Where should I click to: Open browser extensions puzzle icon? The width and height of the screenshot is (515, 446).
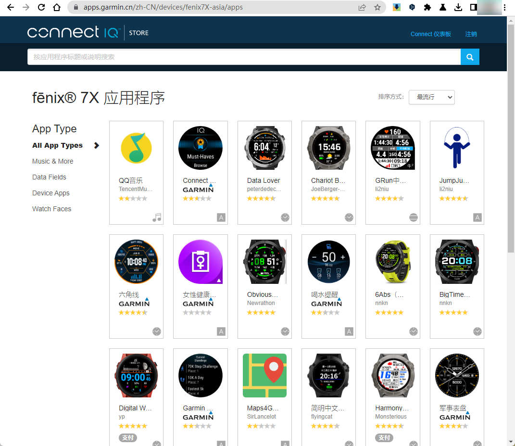pos(427,7)
